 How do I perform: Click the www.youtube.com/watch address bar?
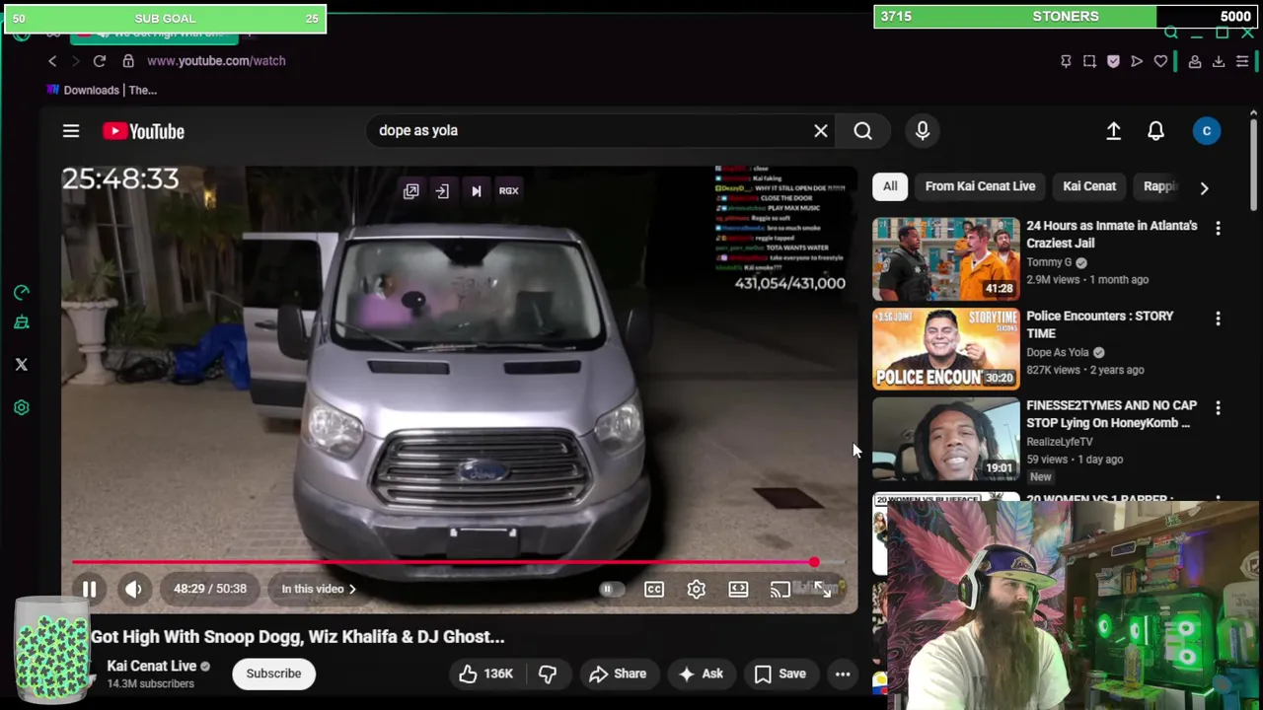(216, 61)
